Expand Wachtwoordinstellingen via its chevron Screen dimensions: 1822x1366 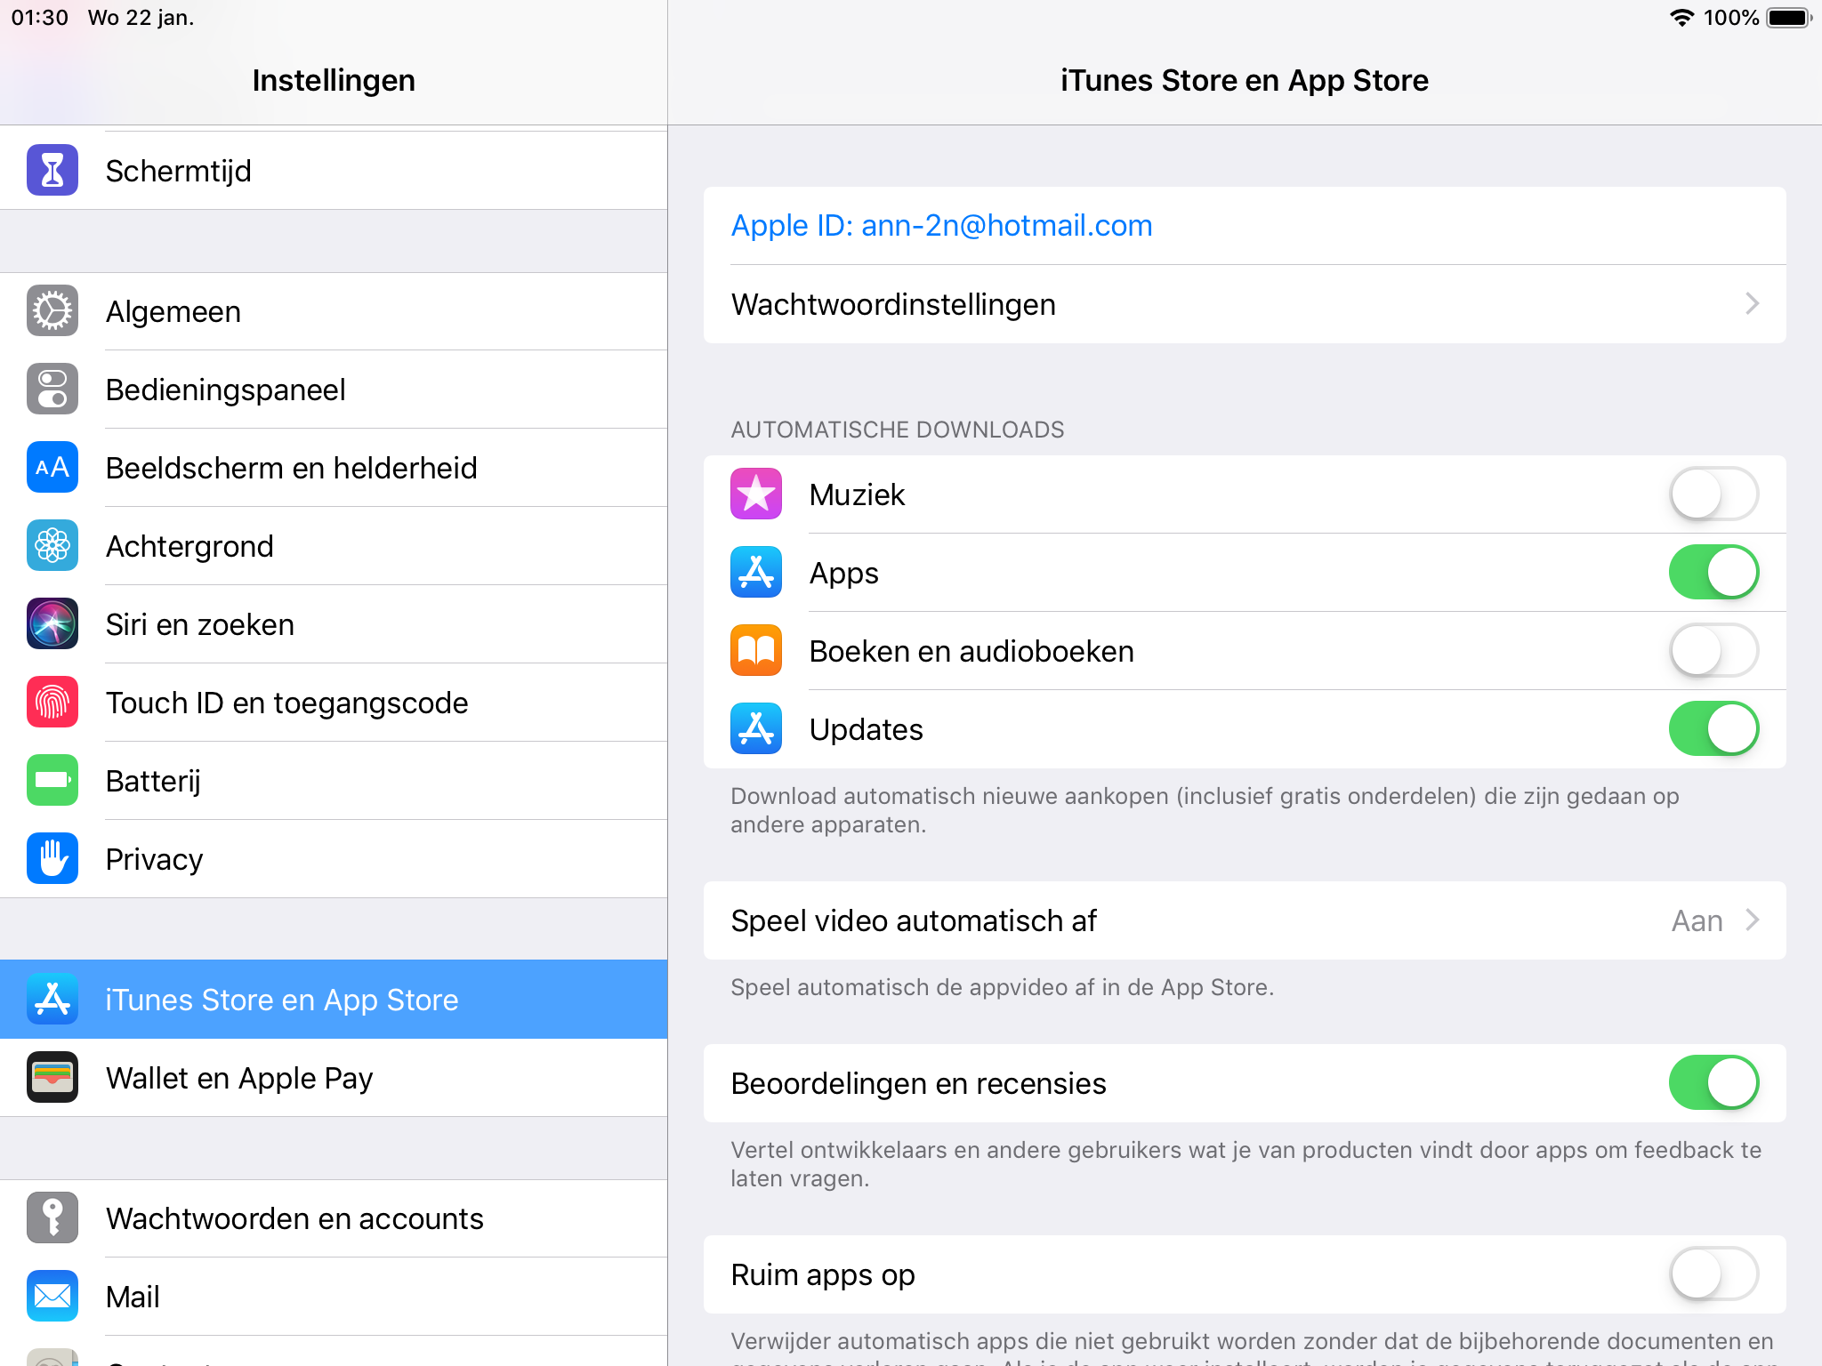click(1752, 304)
